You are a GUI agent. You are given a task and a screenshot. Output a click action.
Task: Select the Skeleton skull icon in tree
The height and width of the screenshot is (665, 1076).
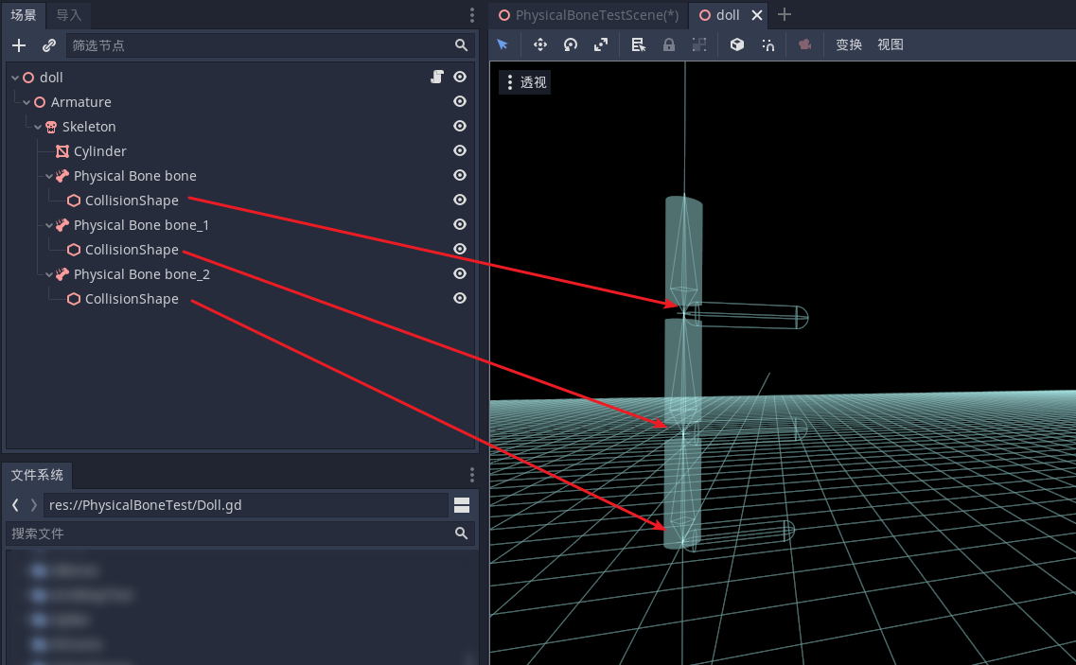point(51,127)
